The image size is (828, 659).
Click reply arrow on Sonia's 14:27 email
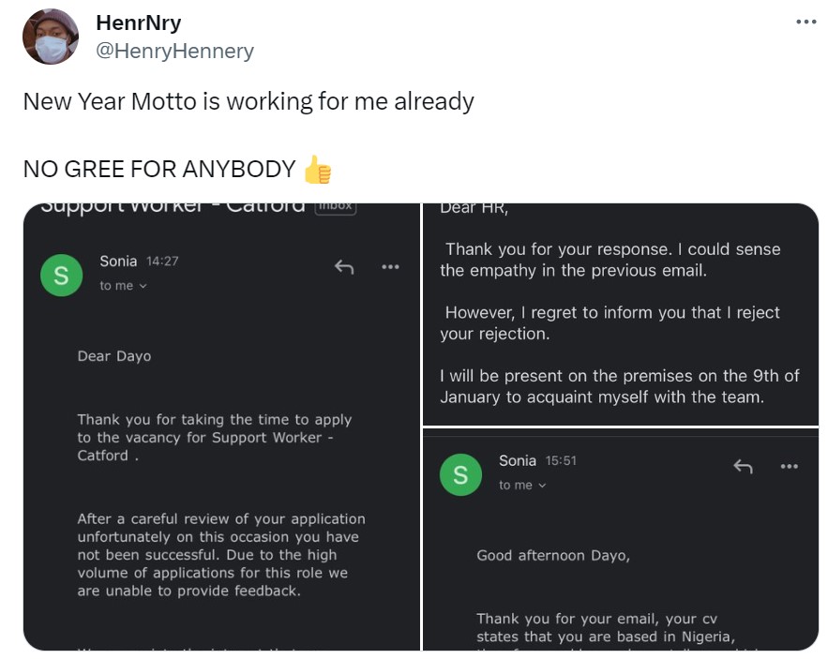point(344,267)
